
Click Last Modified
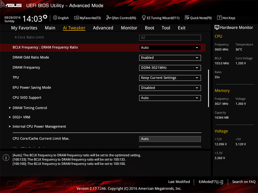click(179, 182)
